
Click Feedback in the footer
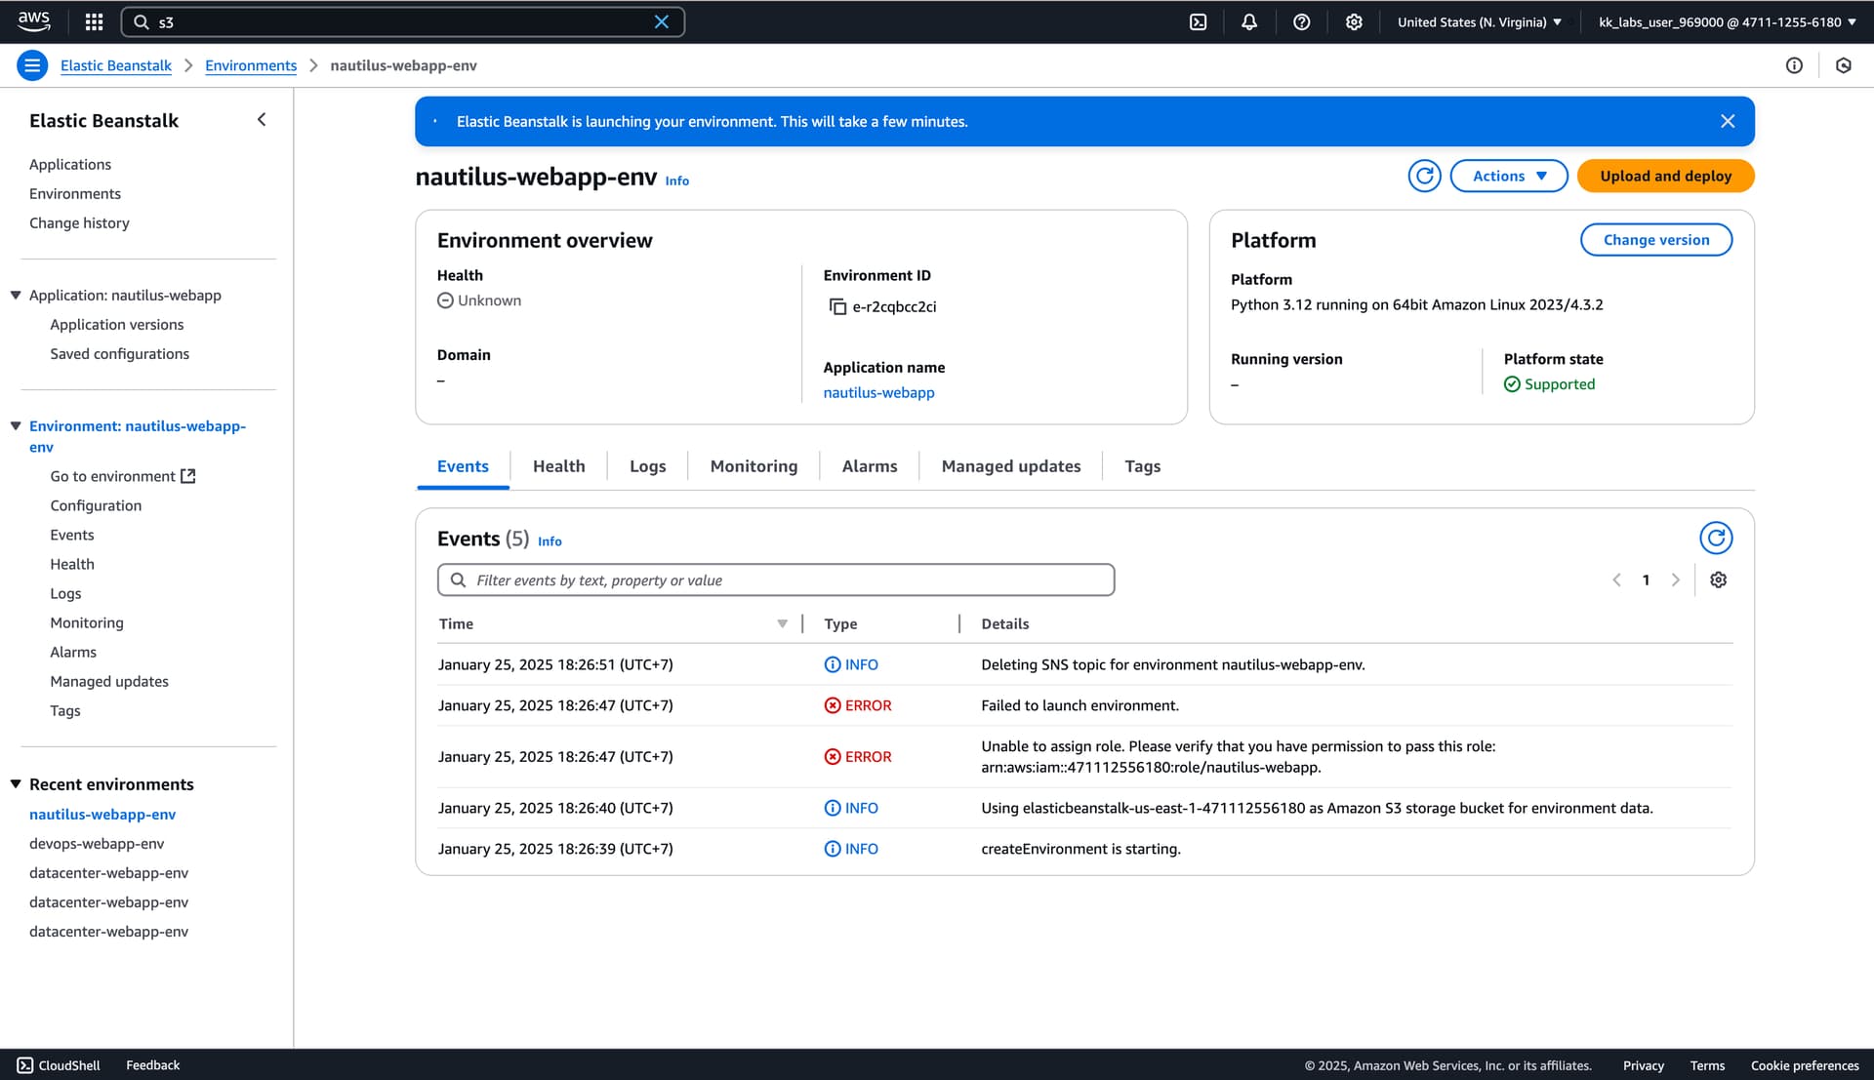153,1065
